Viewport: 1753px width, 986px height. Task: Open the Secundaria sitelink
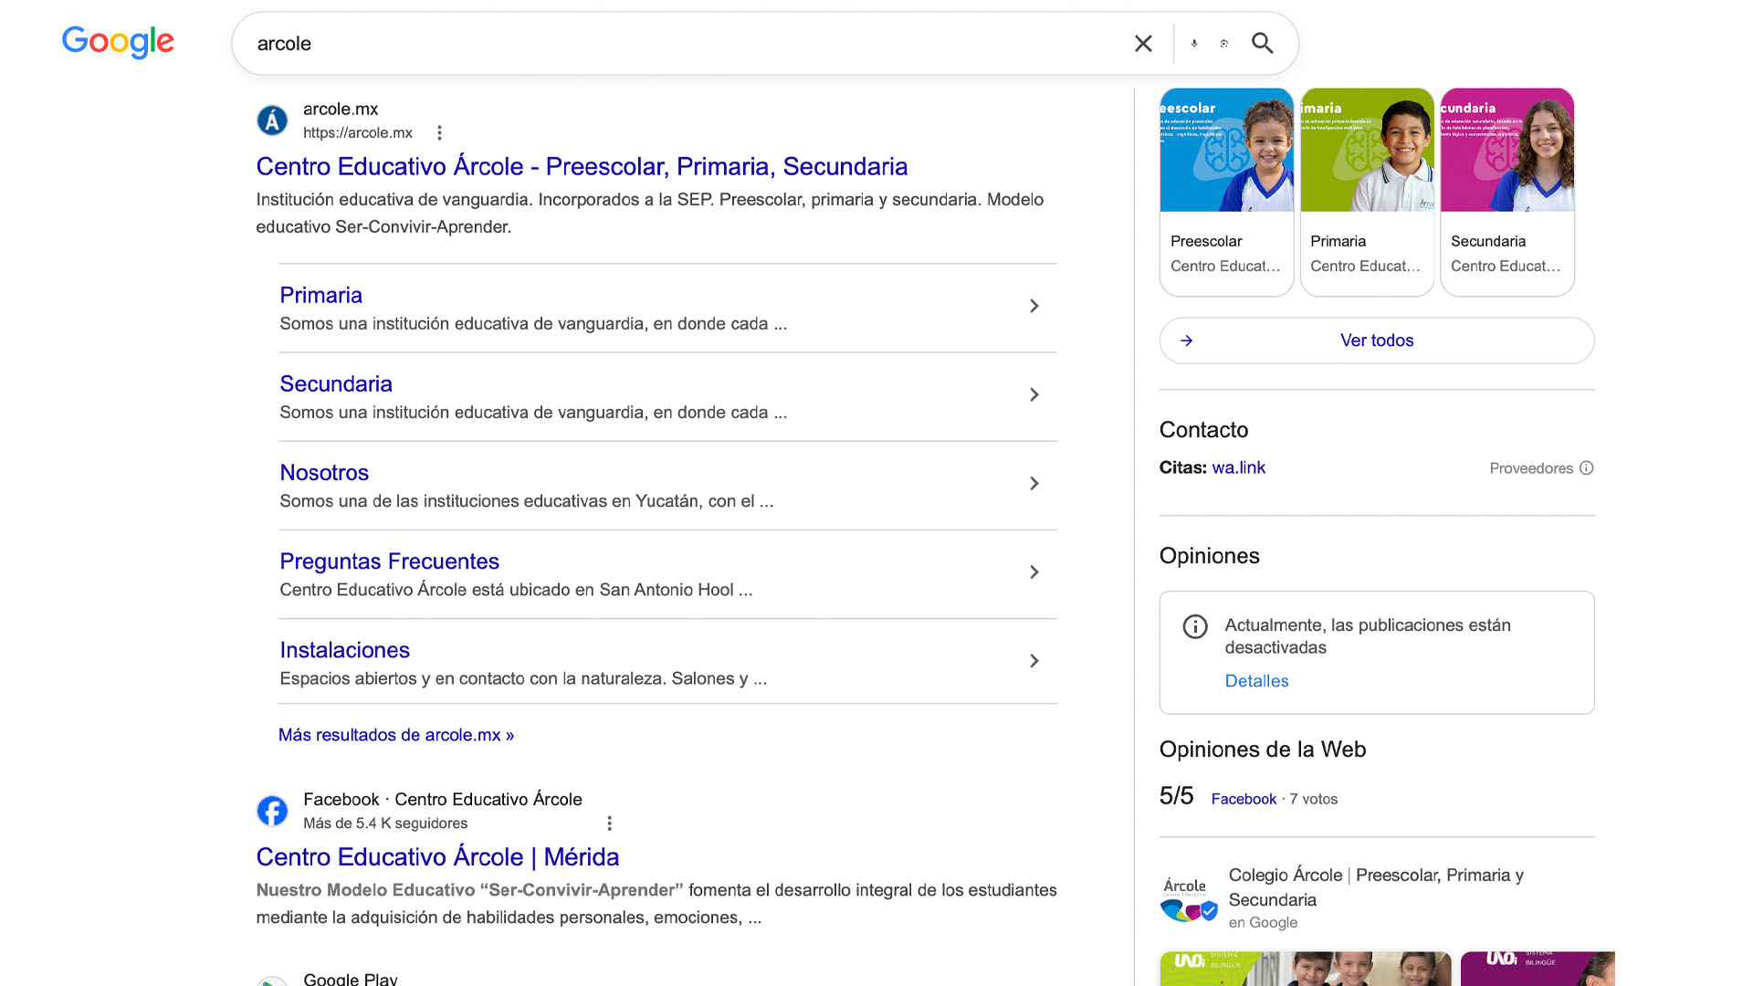tap(336, 383)
